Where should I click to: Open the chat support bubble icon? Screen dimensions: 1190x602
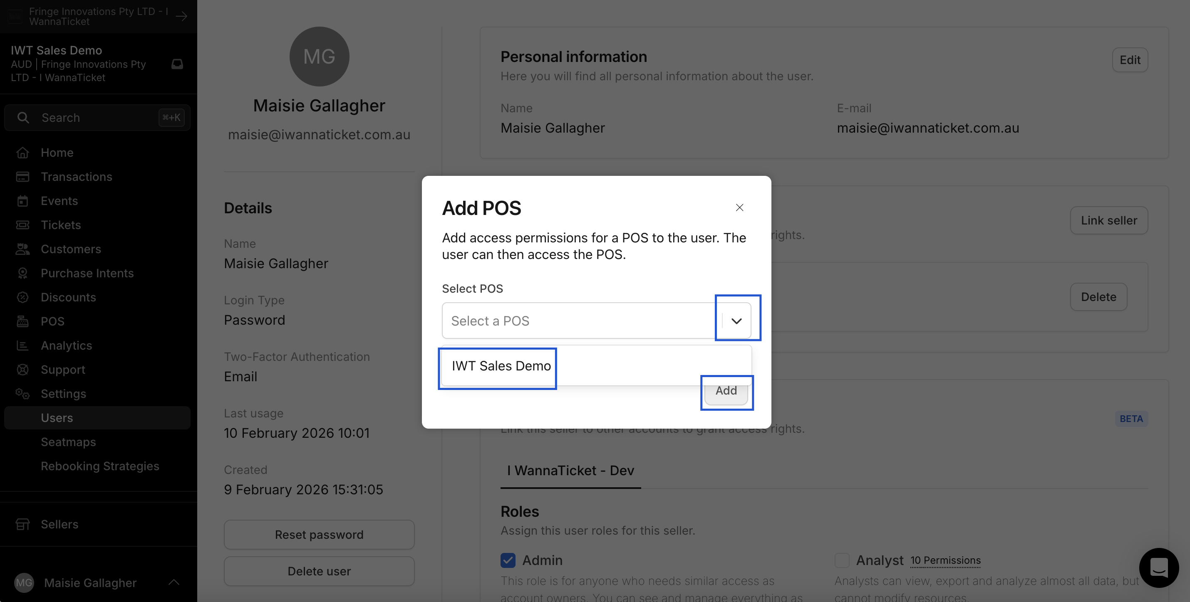pyautogui.click(x=1159, y=567)
